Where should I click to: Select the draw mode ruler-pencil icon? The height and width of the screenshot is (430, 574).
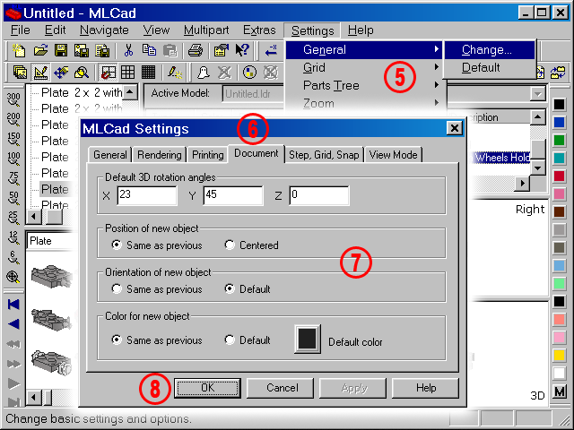[40, 73]
